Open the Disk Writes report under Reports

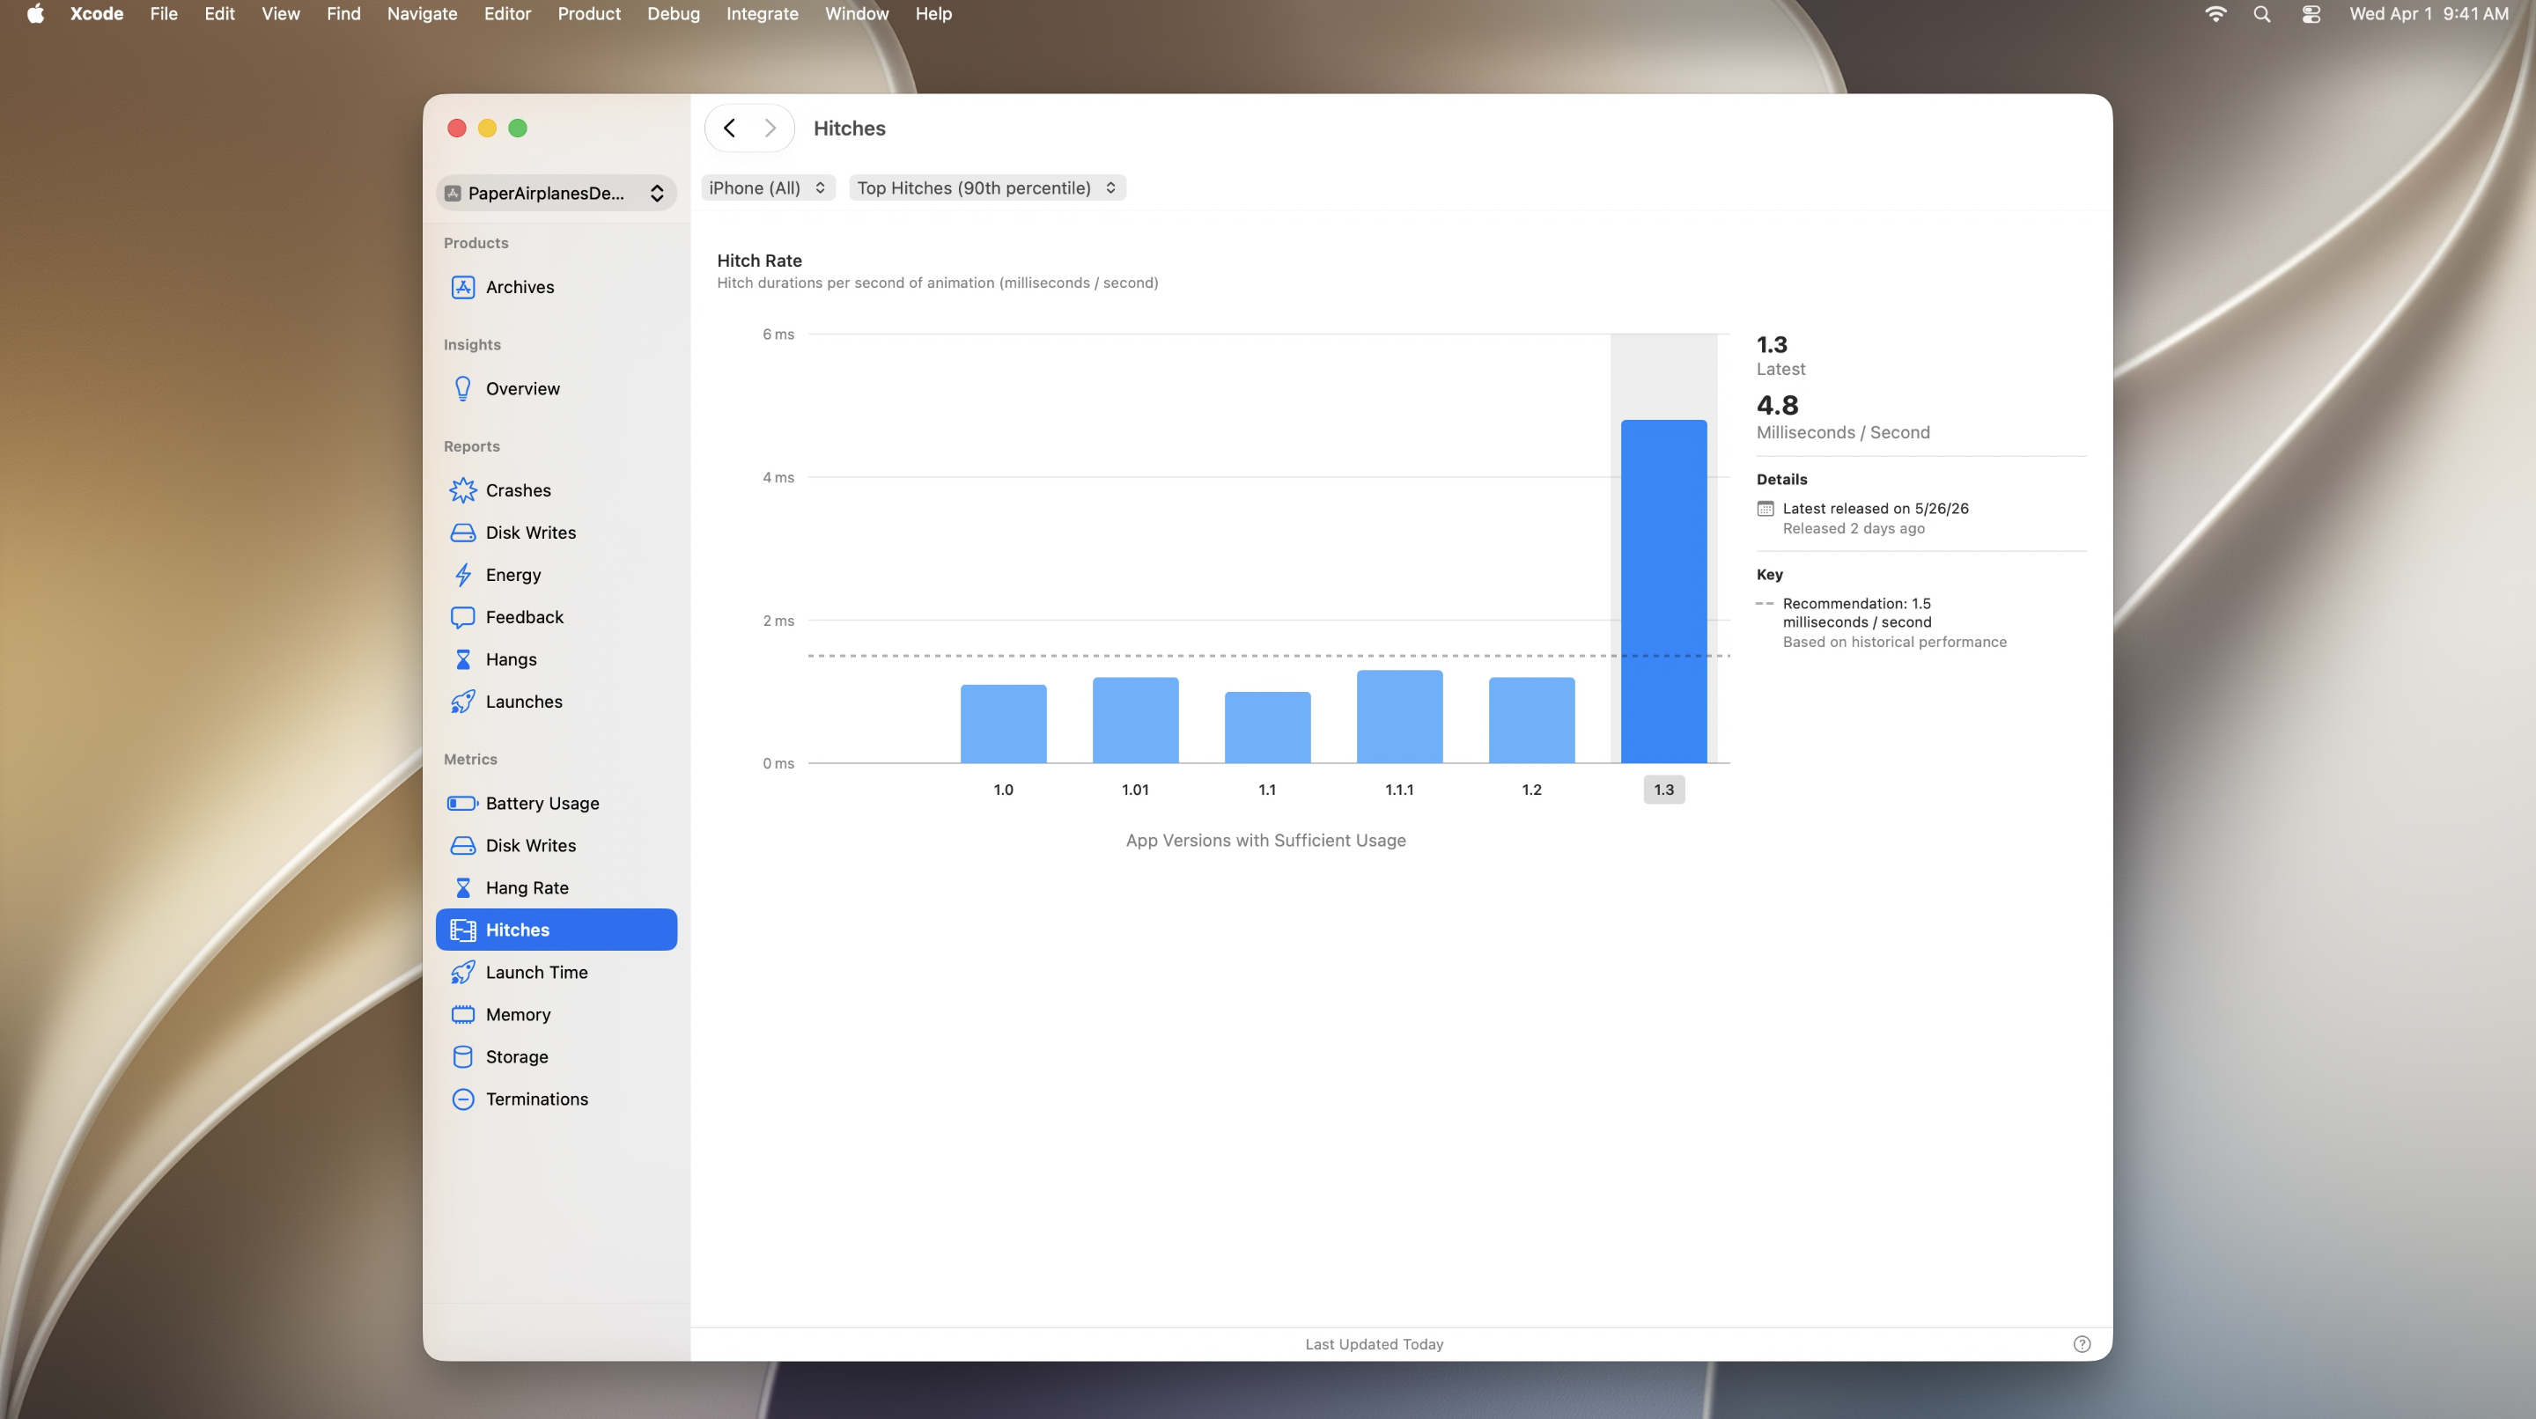point(557,532)
